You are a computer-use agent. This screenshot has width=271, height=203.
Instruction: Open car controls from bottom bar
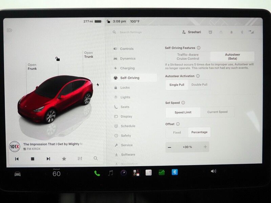pyautogui.click(x=18, y=174)
